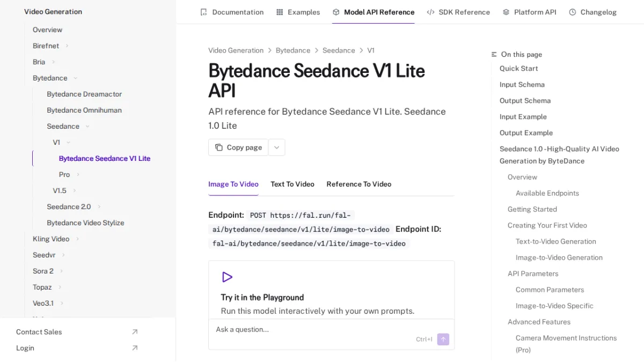Switch to the Text To Video tab
The width and height of the screenshot is (644, 362).
[292, 184]
